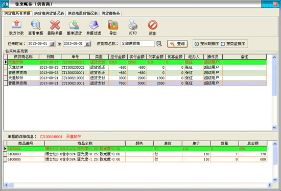
Task: Open the 单据过滤 filter icon
Action: pos(93,25)
